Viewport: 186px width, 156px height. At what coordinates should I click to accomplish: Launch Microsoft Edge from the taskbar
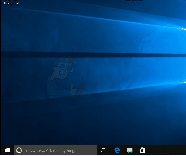[117, 150]
